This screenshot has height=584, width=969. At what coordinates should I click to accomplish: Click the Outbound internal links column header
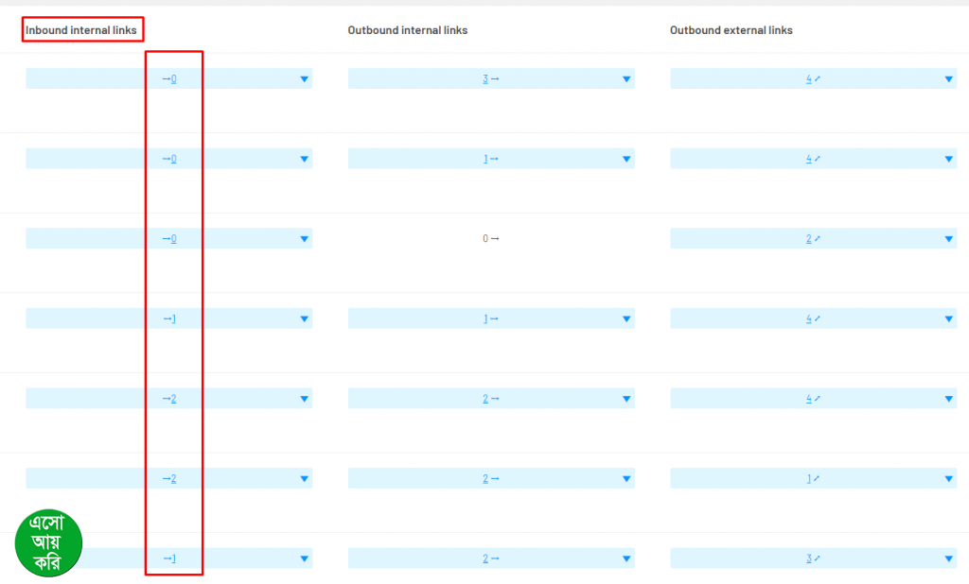tap(407, 30)
